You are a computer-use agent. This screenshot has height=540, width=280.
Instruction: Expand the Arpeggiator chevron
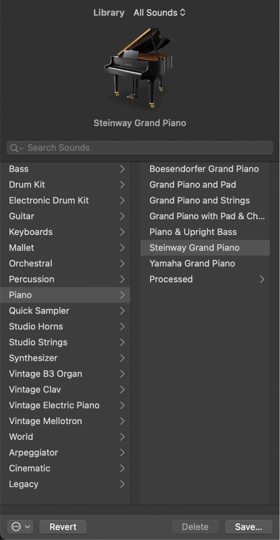122,453
